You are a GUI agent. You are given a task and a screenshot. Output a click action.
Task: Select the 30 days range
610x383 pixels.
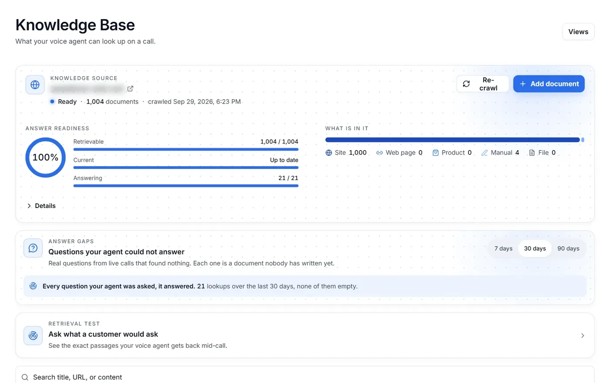[535, 249]
